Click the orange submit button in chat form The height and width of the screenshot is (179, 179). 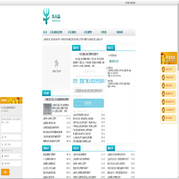point(5,172)
